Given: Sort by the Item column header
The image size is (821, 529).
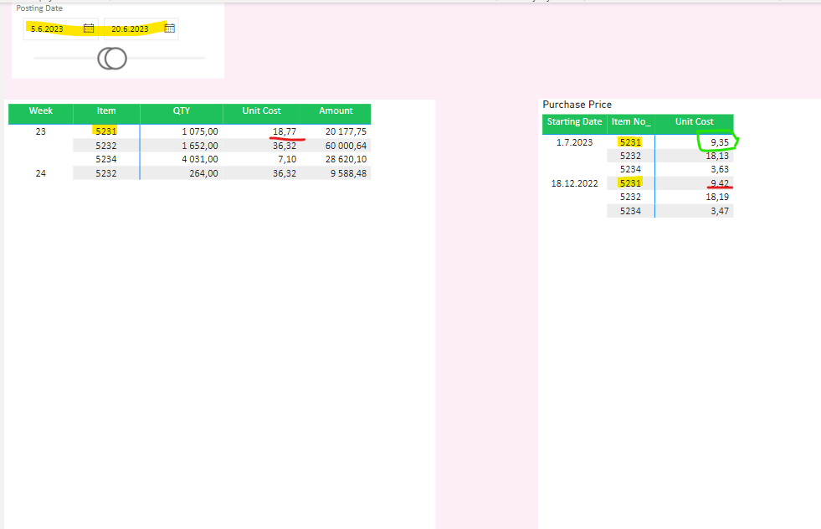Looking at the screenshot, I should [106, 111].
